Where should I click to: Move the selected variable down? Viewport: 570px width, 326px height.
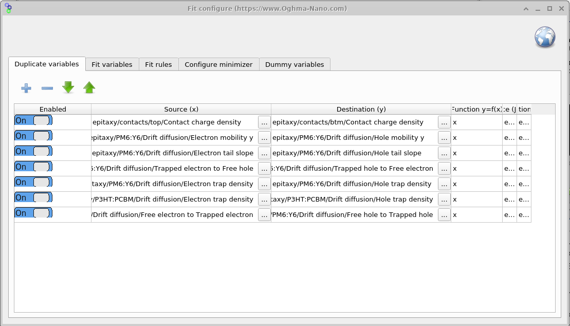68,88
